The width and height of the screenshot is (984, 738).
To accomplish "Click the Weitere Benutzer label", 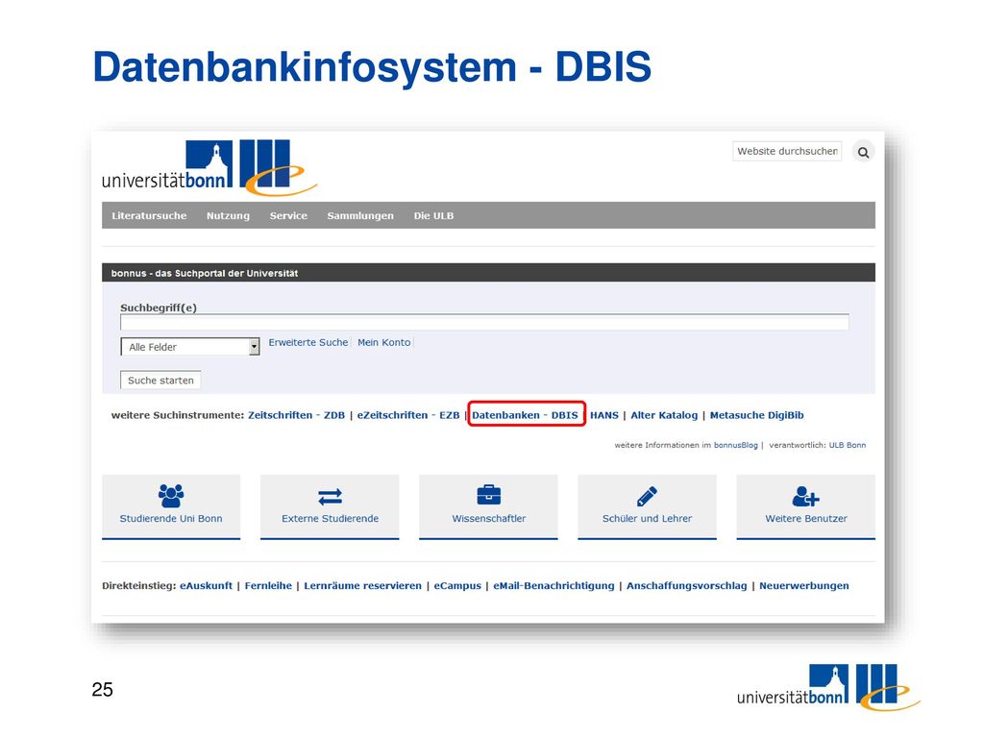I will coord(806,519).
